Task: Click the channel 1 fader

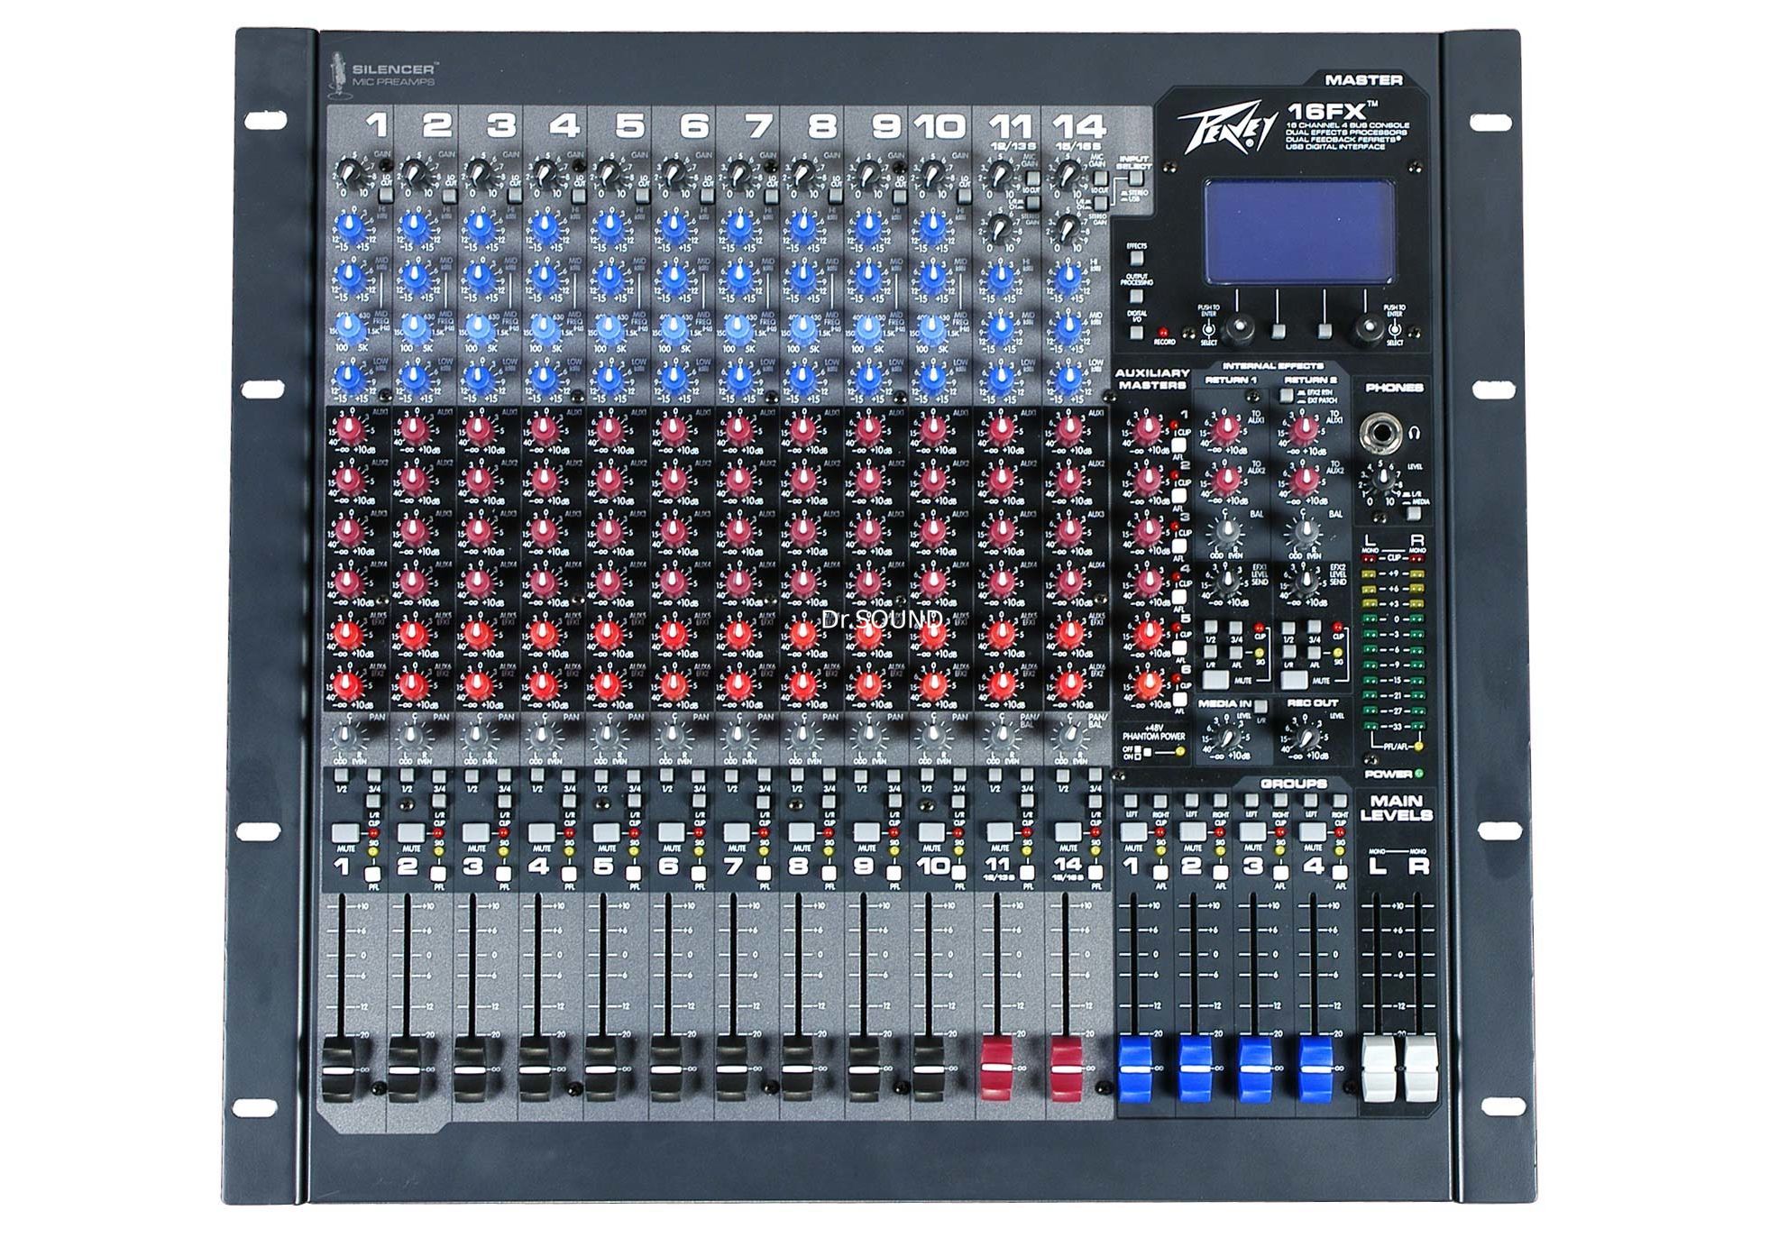Action: [340, 1069]
